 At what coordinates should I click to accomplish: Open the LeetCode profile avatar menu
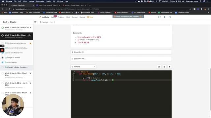[170, 17]
